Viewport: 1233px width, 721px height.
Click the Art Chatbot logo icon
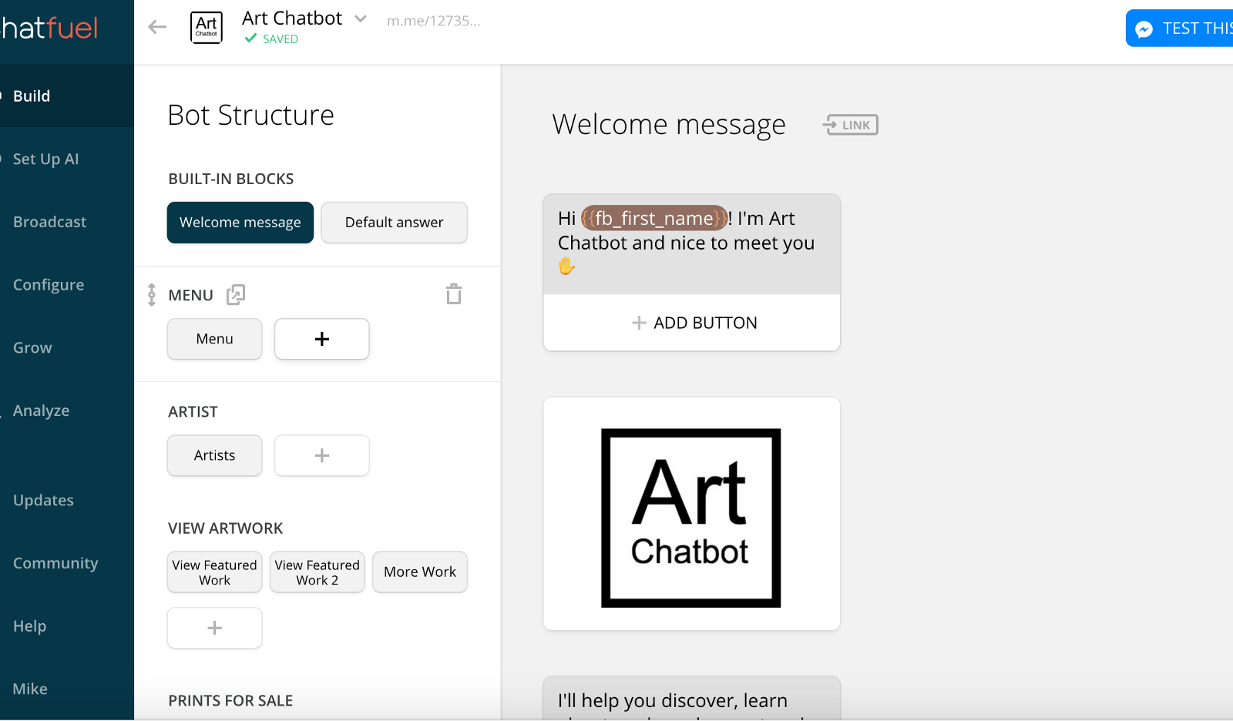point(207,28)
